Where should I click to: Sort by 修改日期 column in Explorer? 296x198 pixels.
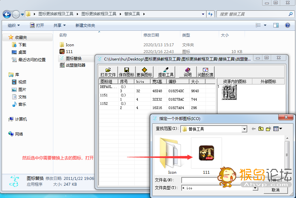151,35
